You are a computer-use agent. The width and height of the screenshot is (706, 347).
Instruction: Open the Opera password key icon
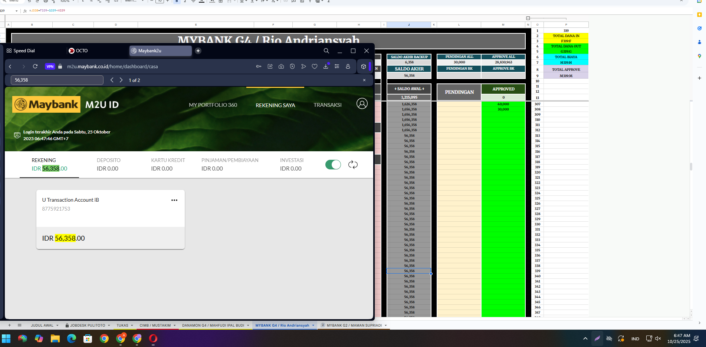pyautogui.click(x=259, y=66)
